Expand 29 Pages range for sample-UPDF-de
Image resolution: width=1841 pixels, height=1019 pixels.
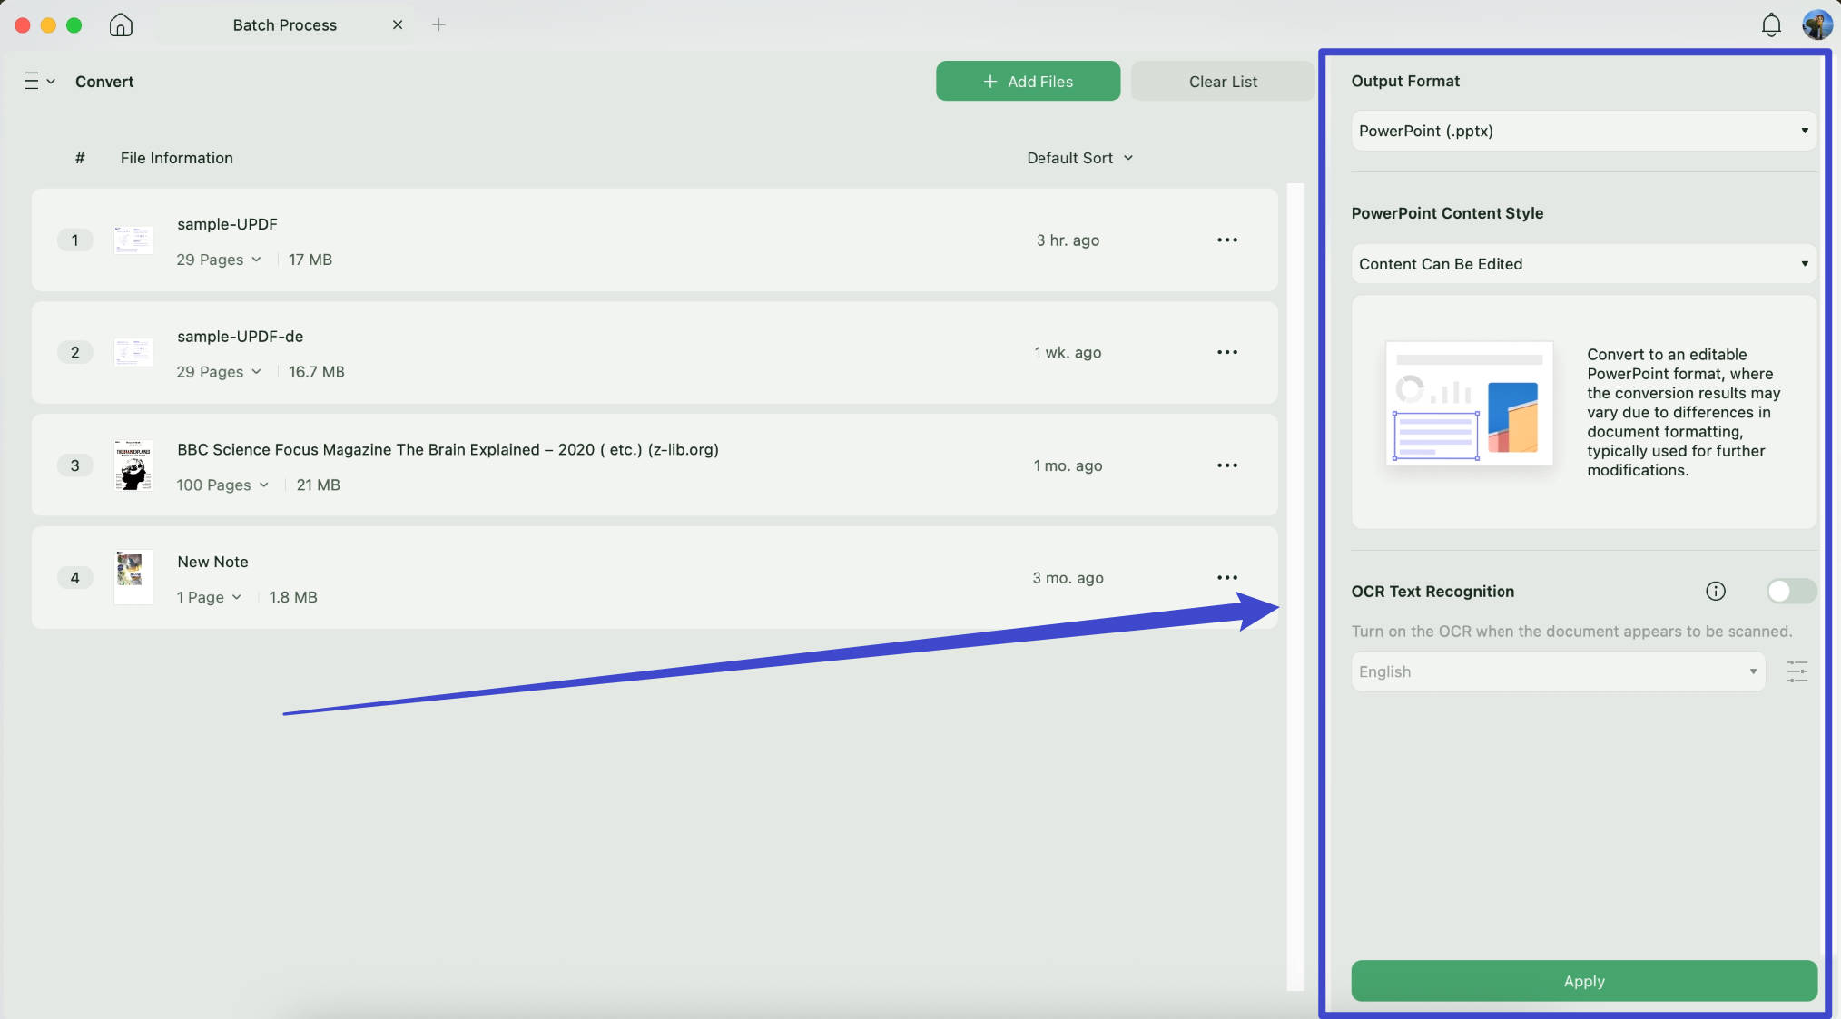(x=219, y=372)
